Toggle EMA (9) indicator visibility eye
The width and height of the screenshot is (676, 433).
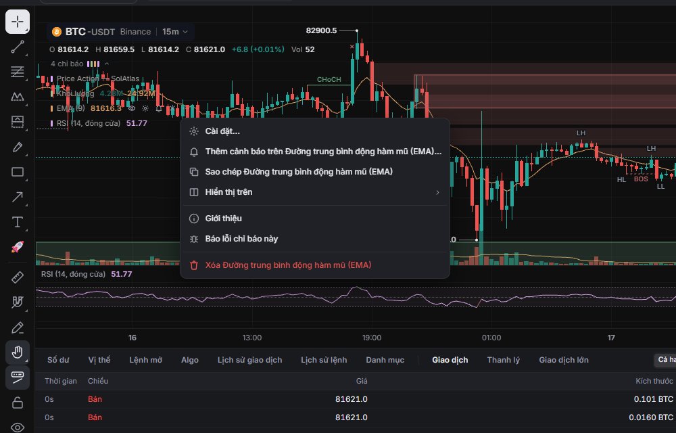tap(132, 108)
